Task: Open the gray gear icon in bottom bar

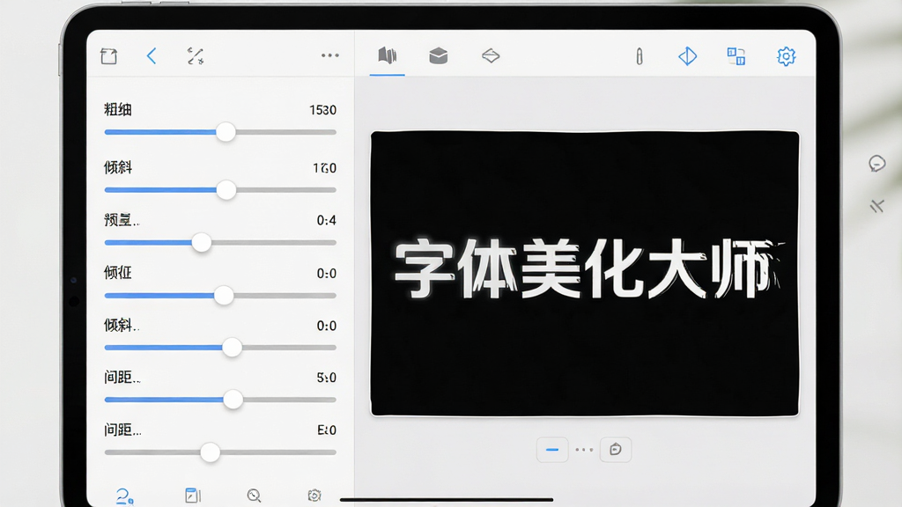Action: tap(314, 496)
